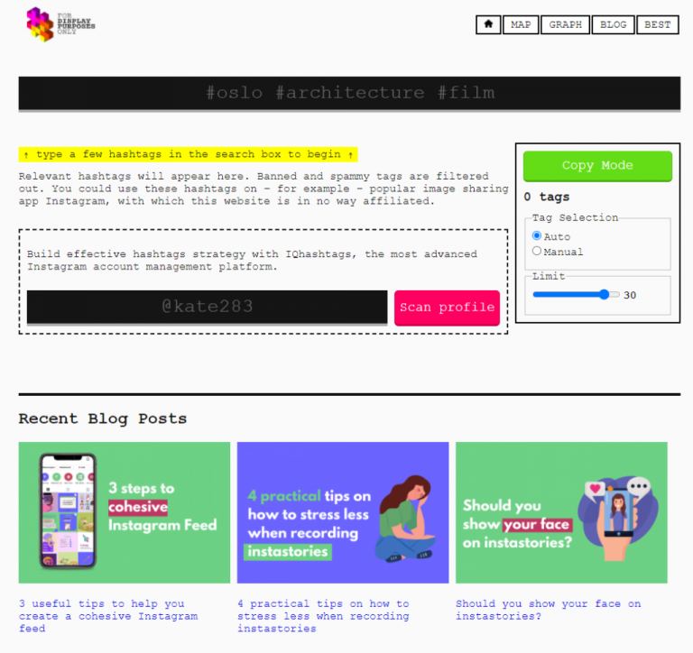Follow the show your face article link
The height and width of the screenshot is (653, 693).
[548, 610]
